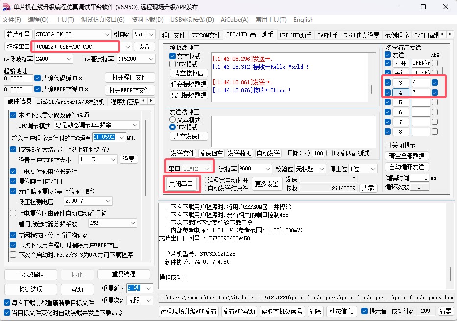
Task: Enable receive buffer HEX模式 checkbox
Action: pyautogui.click(x=172, y=64)
